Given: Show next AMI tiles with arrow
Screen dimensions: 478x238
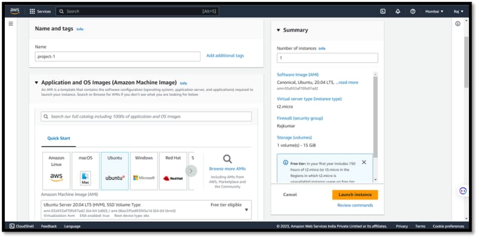Looking at the screenshot, I should click(x=191, y=171).
